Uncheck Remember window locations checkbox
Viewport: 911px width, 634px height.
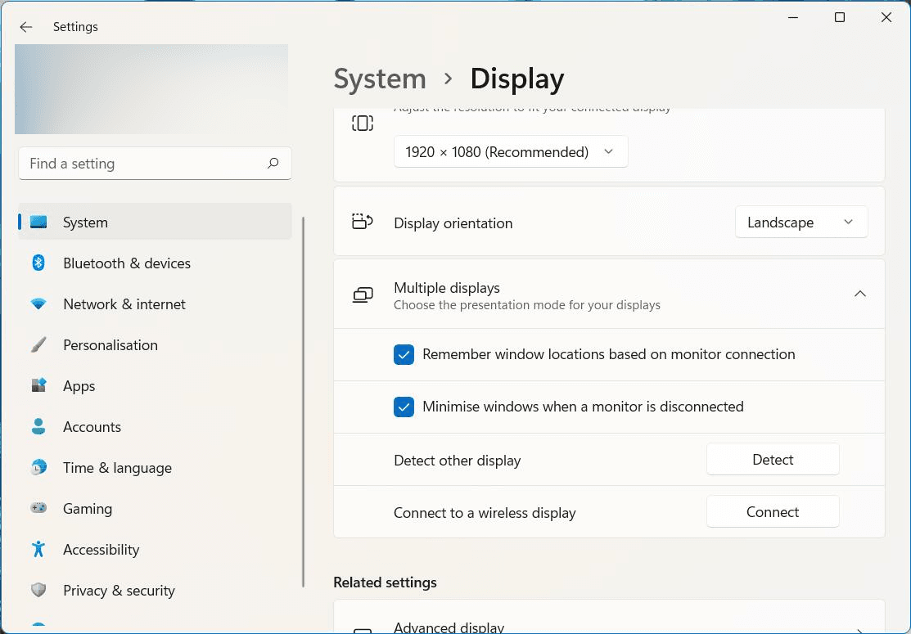(x=404, y=355)
